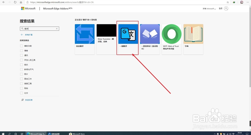
Task: Open the 一路背单词 extension card
Action: pyautogui.click(x=150, y=39)
